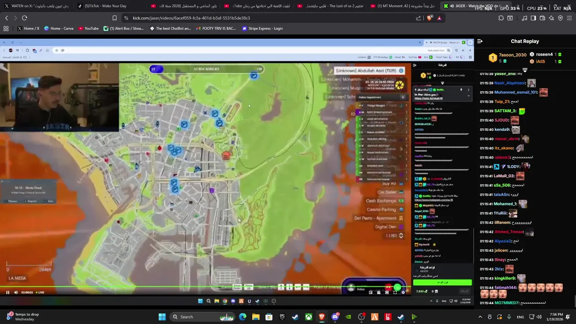This screenshot has height=324, width=576.
Task: Bookmark this page with the bookmark icon
Action: [x=114, y=18]
